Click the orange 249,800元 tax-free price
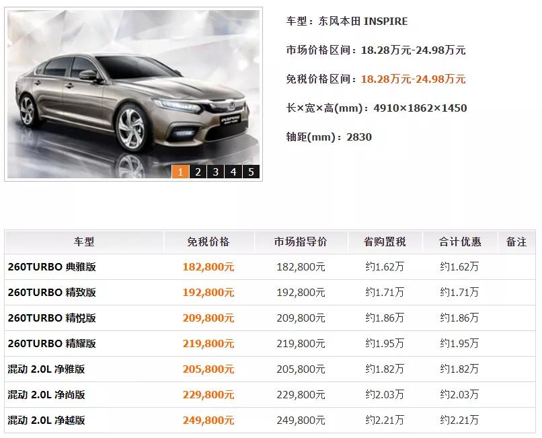The width and height of the screenshot is (542, 438). click(x=208, y=421)
